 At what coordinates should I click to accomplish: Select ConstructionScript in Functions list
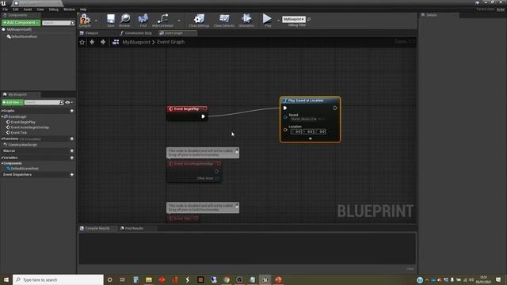point(22,145)
